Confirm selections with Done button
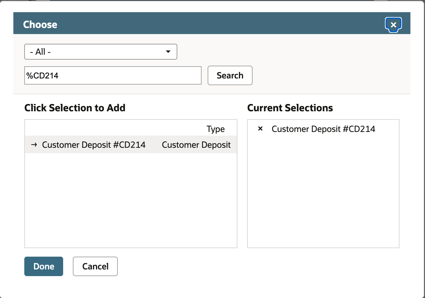This screenshot has height=298, width=425. pos(44,266)
